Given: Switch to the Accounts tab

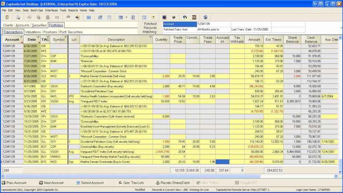Looking at the screenshot, I should click(22, 25).
